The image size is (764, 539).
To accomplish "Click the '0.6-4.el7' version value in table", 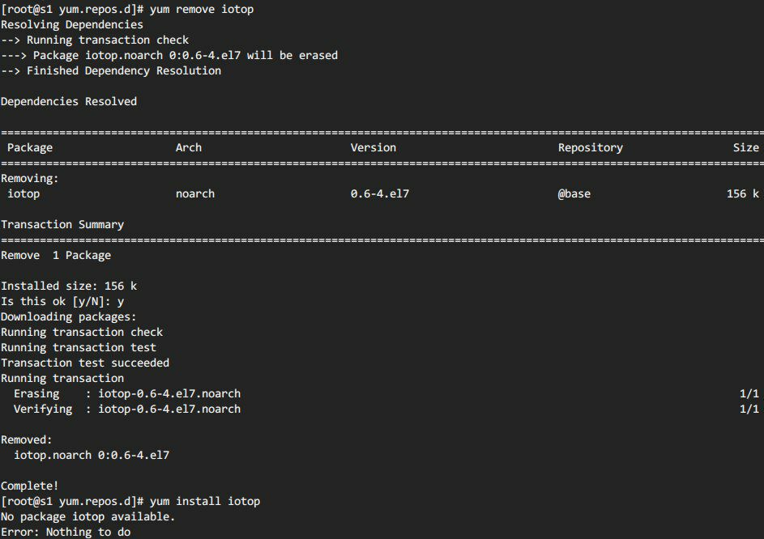I will [x=379, y=193].
